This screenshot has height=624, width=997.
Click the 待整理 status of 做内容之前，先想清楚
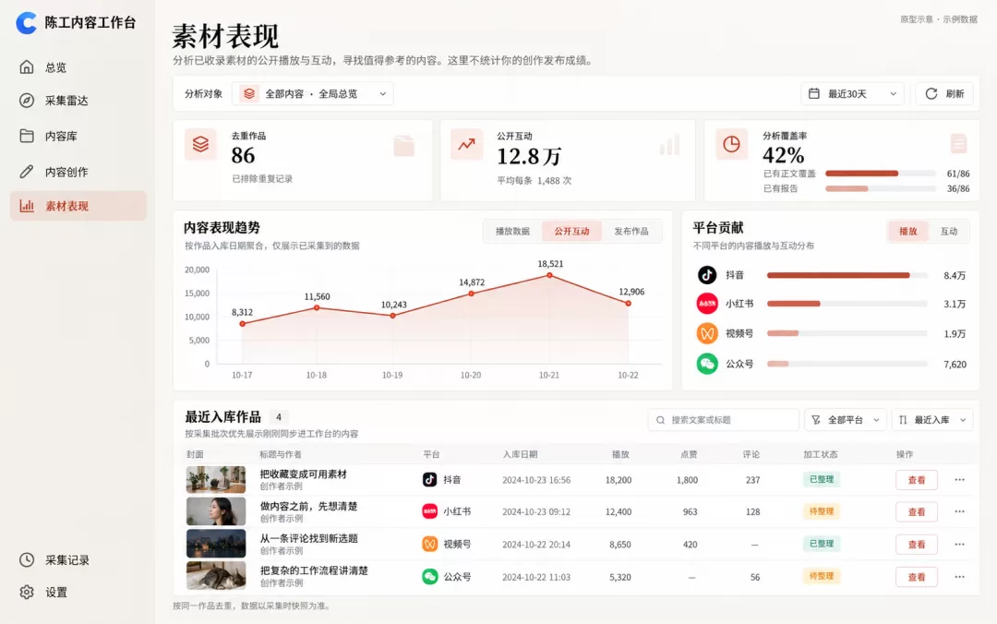822,510
